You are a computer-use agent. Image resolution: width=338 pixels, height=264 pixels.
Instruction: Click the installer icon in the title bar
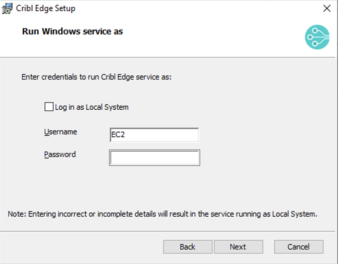coord(8,9)
